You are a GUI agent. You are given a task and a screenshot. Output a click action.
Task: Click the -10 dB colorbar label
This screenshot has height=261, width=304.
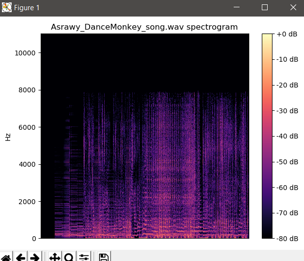pyautogui.click(x=287, y=59)
